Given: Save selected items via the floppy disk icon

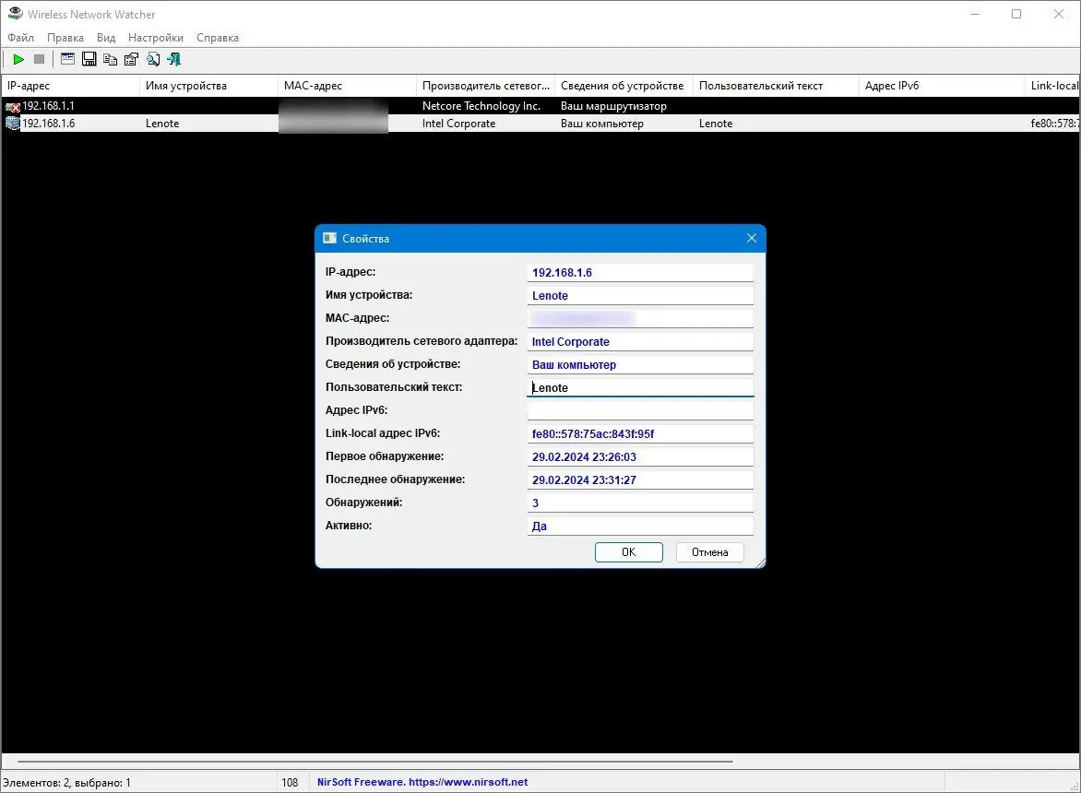Looking at the screenshot, I should (x=89, y=58).
